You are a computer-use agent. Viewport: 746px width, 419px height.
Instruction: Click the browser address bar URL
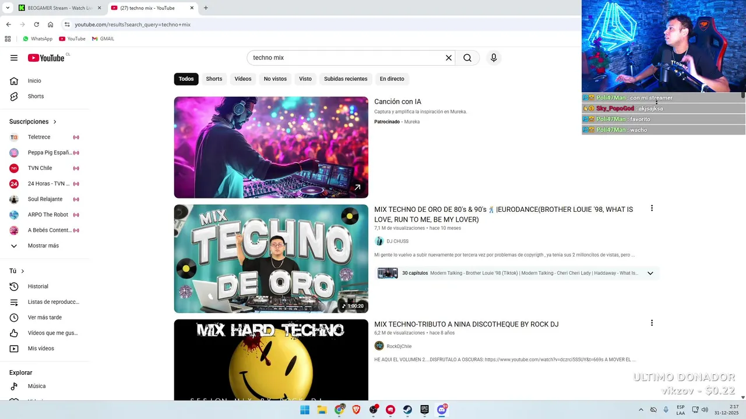tap(132, 24)
